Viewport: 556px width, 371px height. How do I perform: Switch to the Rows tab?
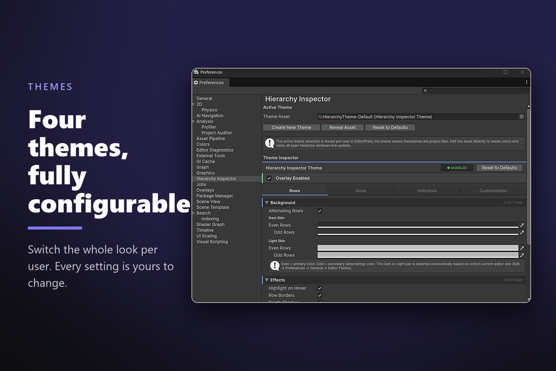295,191
